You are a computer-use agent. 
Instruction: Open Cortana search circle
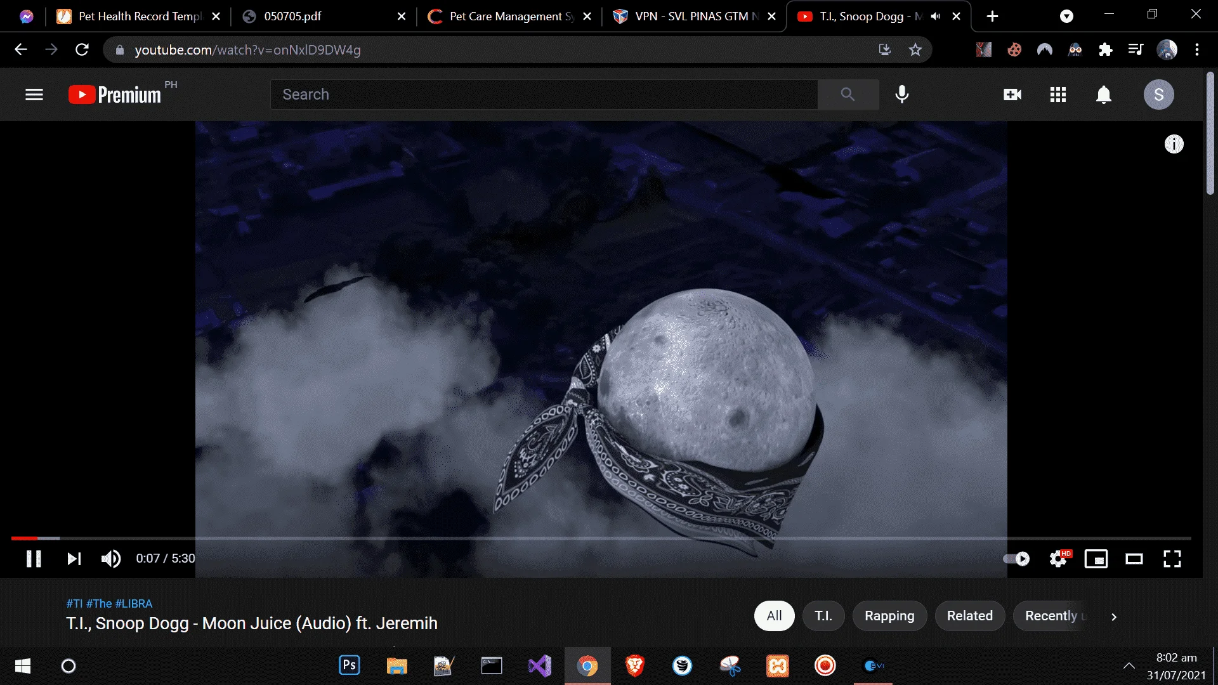point(69,666)
